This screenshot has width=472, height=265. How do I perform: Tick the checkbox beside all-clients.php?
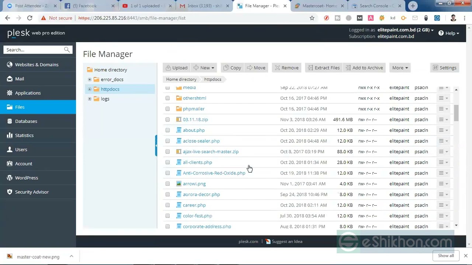click(167, 162)
